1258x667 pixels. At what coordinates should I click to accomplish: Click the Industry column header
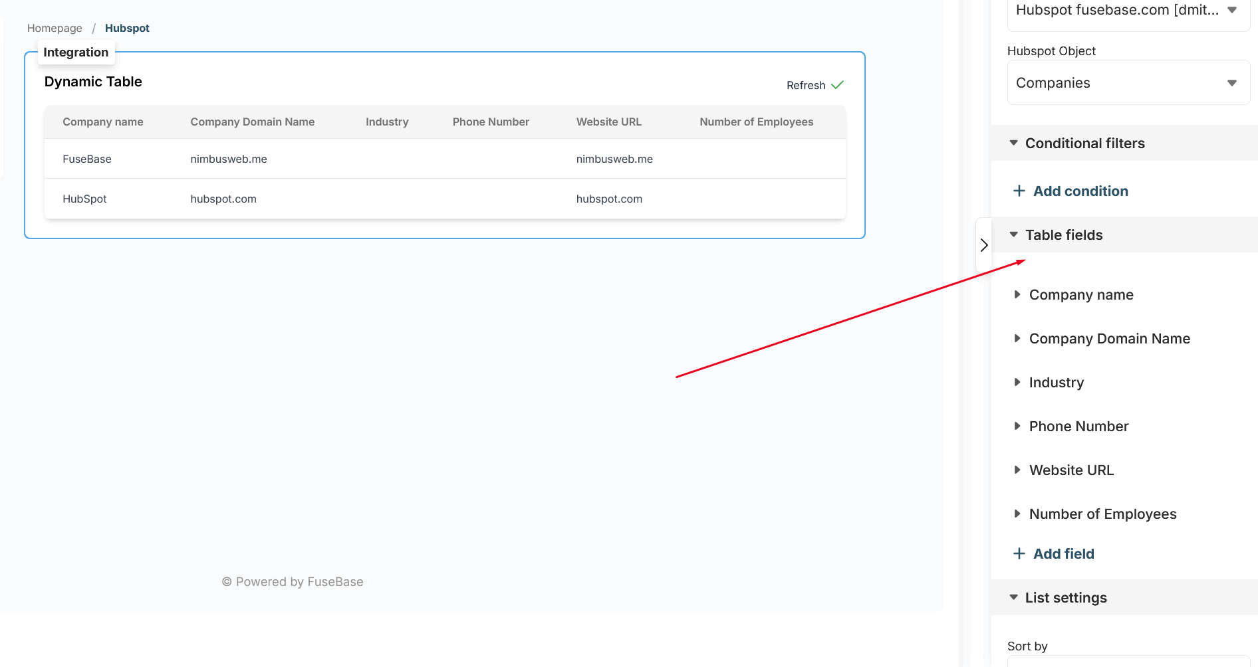387,122
